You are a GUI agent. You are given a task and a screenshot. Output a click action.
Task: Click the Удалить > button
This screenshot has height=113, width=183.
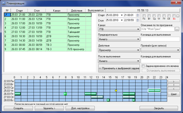[49, 108]
